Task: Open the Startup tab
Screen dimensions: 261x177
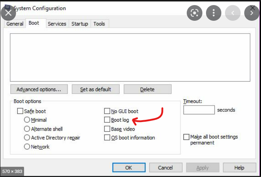Action: click(80, 24)
